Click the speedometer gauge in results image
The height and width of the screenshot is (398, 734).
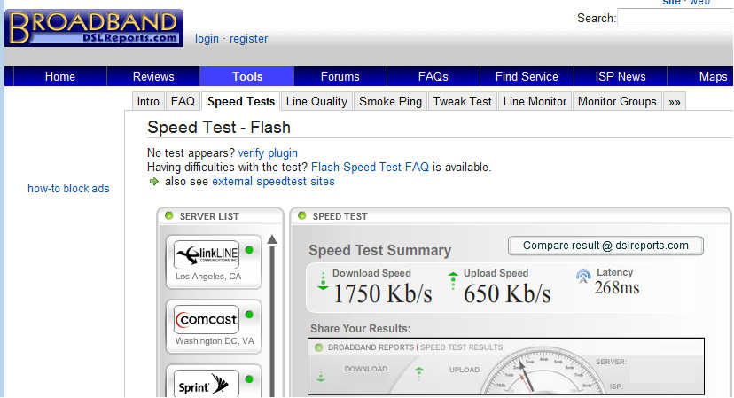(x=525, y=374)
